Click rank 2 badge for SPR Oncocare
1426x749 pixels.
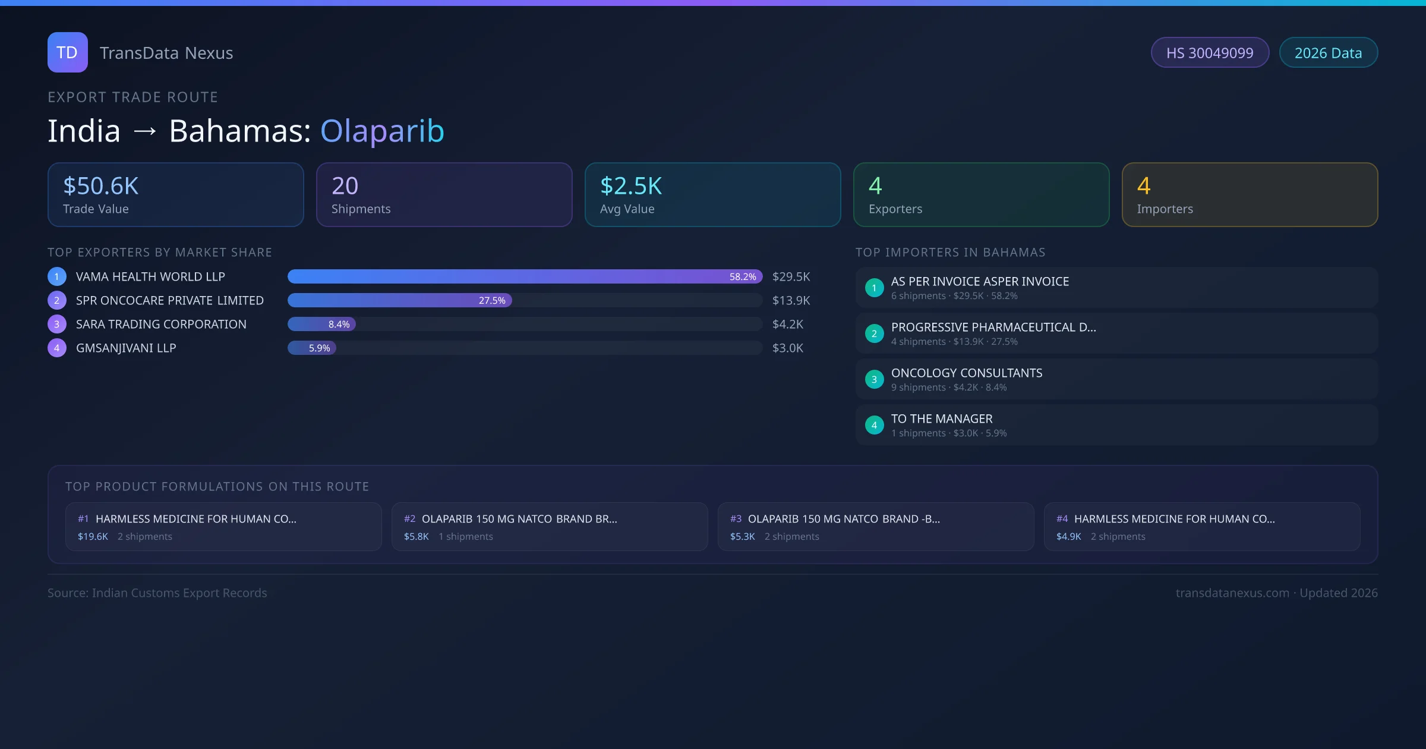tap(56, 300)
